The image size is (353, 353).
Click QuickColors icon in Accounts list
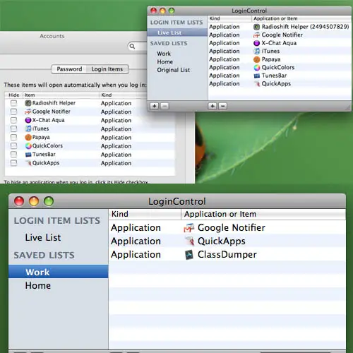28,146
